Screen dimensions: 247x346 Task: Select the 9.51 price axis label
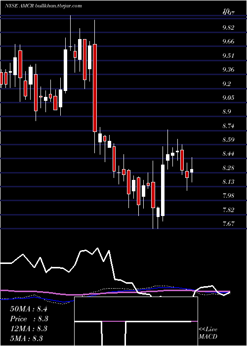[229, 55]
